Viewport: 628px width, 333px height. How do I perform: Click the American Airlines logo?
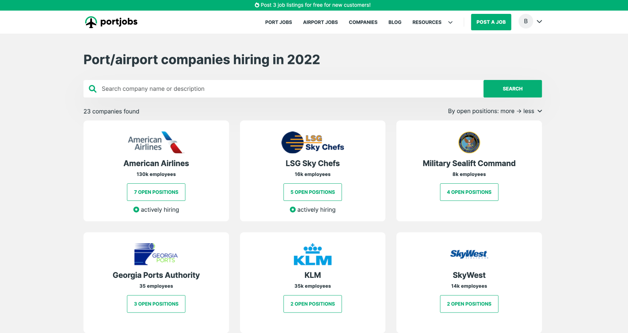(x=156, y=142)
